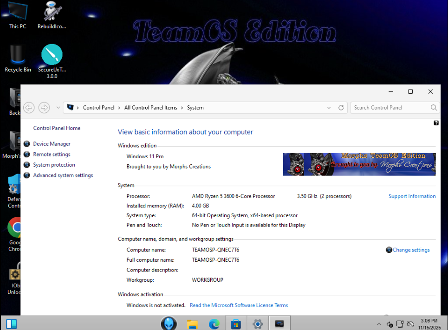This screenshot has width=448, height=330.
Task: Click the Change settings link
Action: [x=411, y=250]
